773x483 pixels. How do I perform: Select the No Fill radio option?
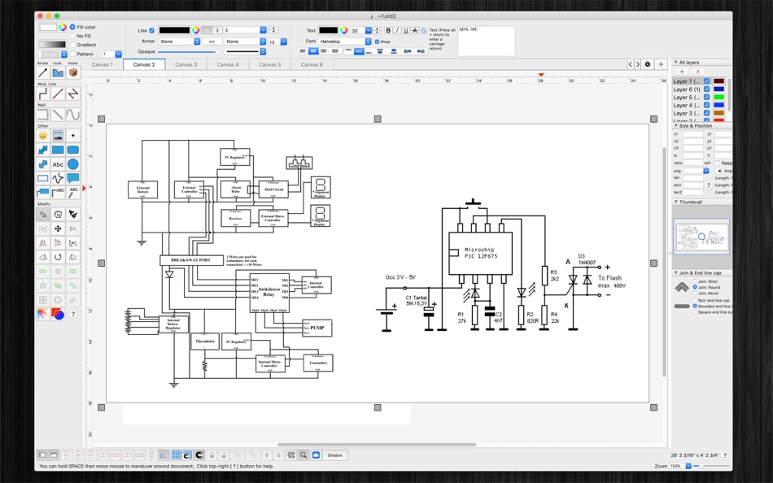click(x=72, y=36)
